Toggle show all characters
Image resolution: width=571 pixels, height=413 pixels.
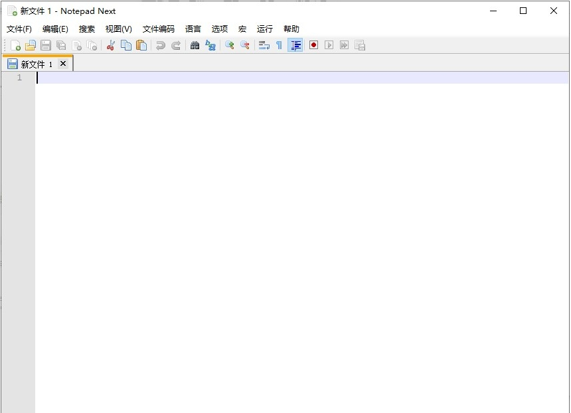point(278,44)
